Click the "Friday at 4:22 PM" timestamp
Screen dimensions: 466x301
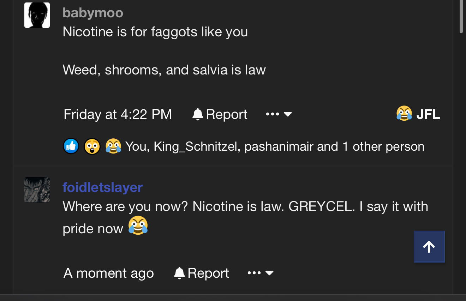[x=118, y=114]
